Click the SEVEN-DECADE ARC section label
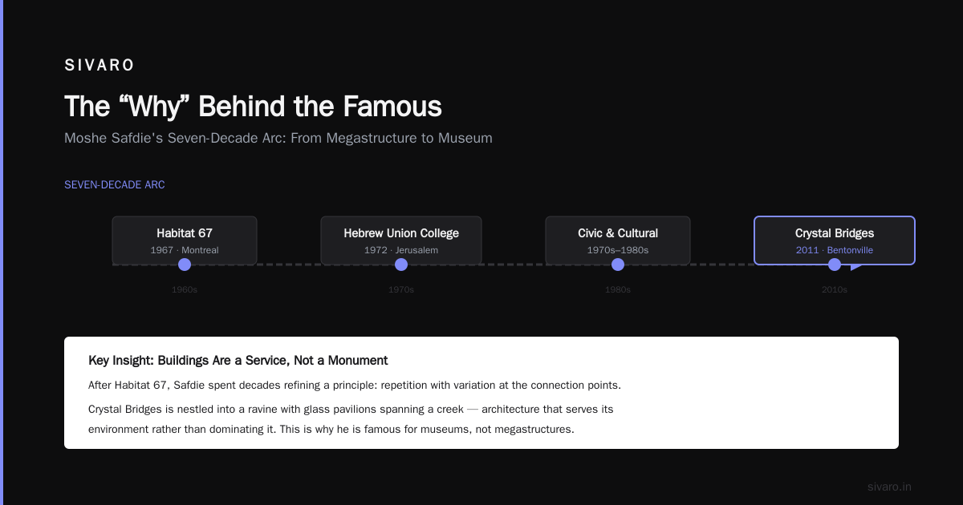This screenshot has width=963, height=505. [115, 185]
